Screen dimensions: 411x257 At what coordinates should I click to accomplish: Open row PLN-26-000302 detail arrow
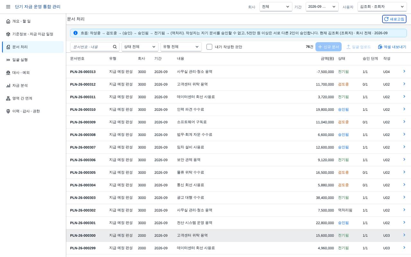coord(404,210)
